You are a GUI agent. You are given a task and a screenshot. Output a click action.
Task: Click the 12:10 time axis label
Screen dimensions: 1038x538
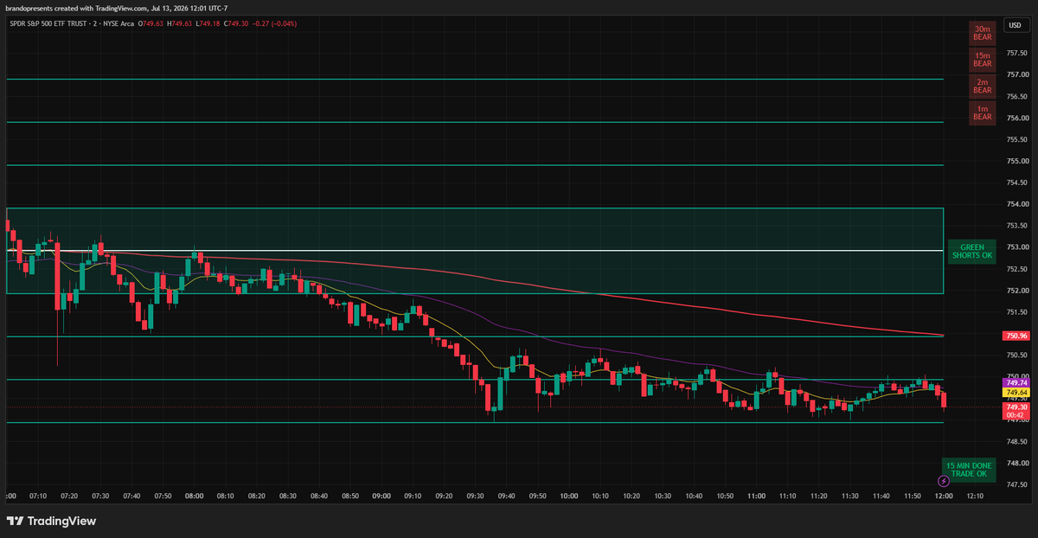click(975, 496)
